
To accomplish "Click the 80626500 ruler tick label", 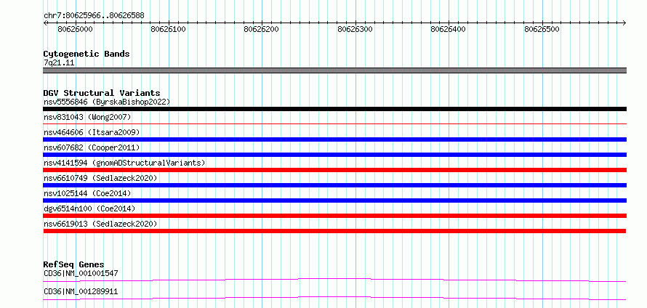I will click(542, 29).
